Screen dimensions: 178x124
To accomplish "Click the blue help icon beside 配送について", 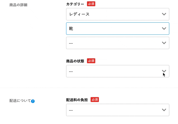I will [x=33, y=101].
